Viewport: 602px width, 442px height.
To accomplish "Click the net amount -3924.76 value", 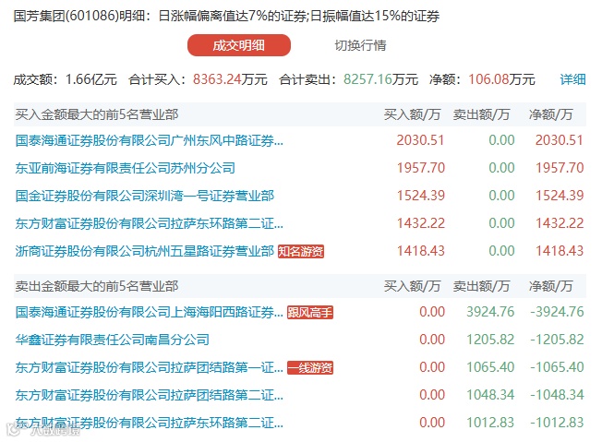I will (557, 312).
